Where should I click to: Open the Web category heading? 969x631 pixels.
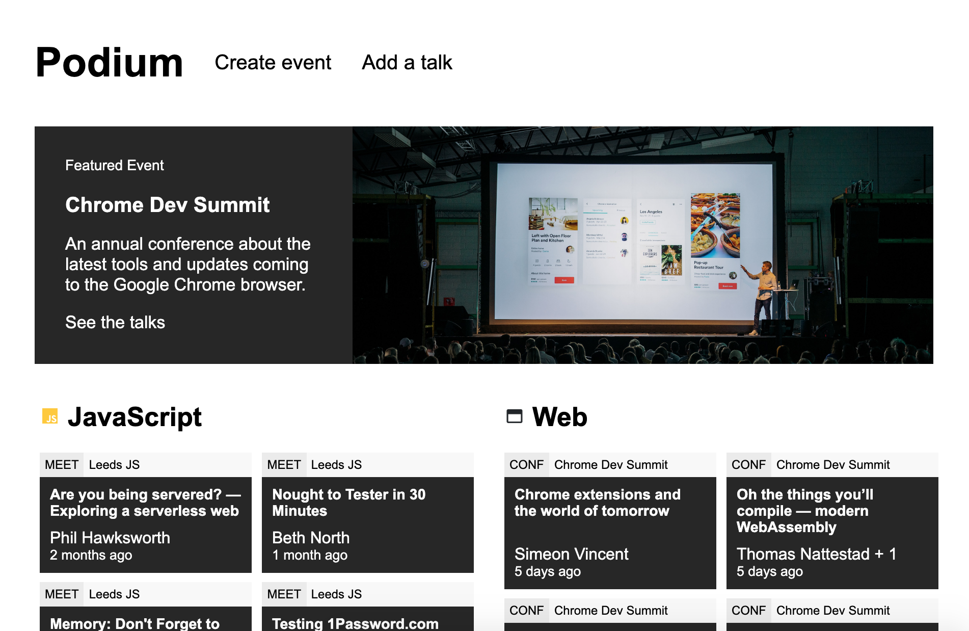click(x=560, y=417)
